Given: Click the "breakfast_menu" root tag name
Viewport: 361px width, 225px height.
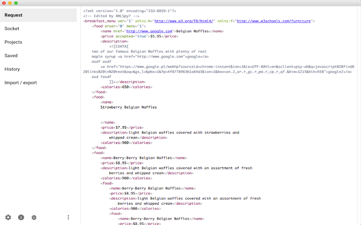Looking at the screenshot, I should [100, 21].
